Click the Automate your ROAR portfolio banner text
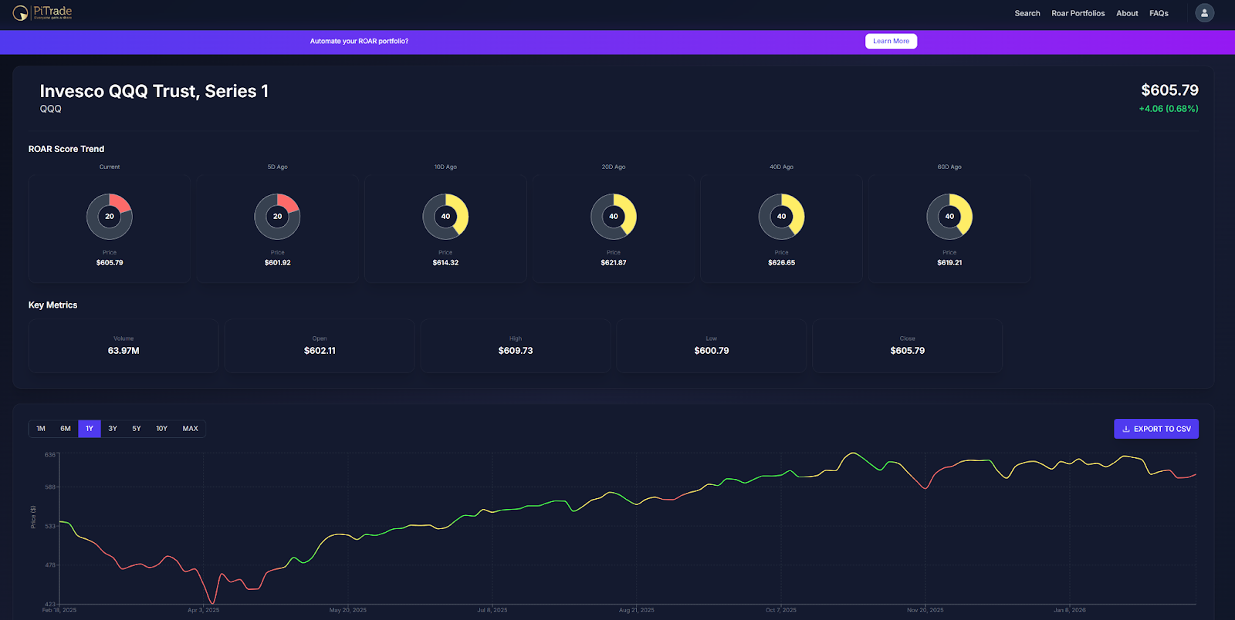 [x=359, y=42]
